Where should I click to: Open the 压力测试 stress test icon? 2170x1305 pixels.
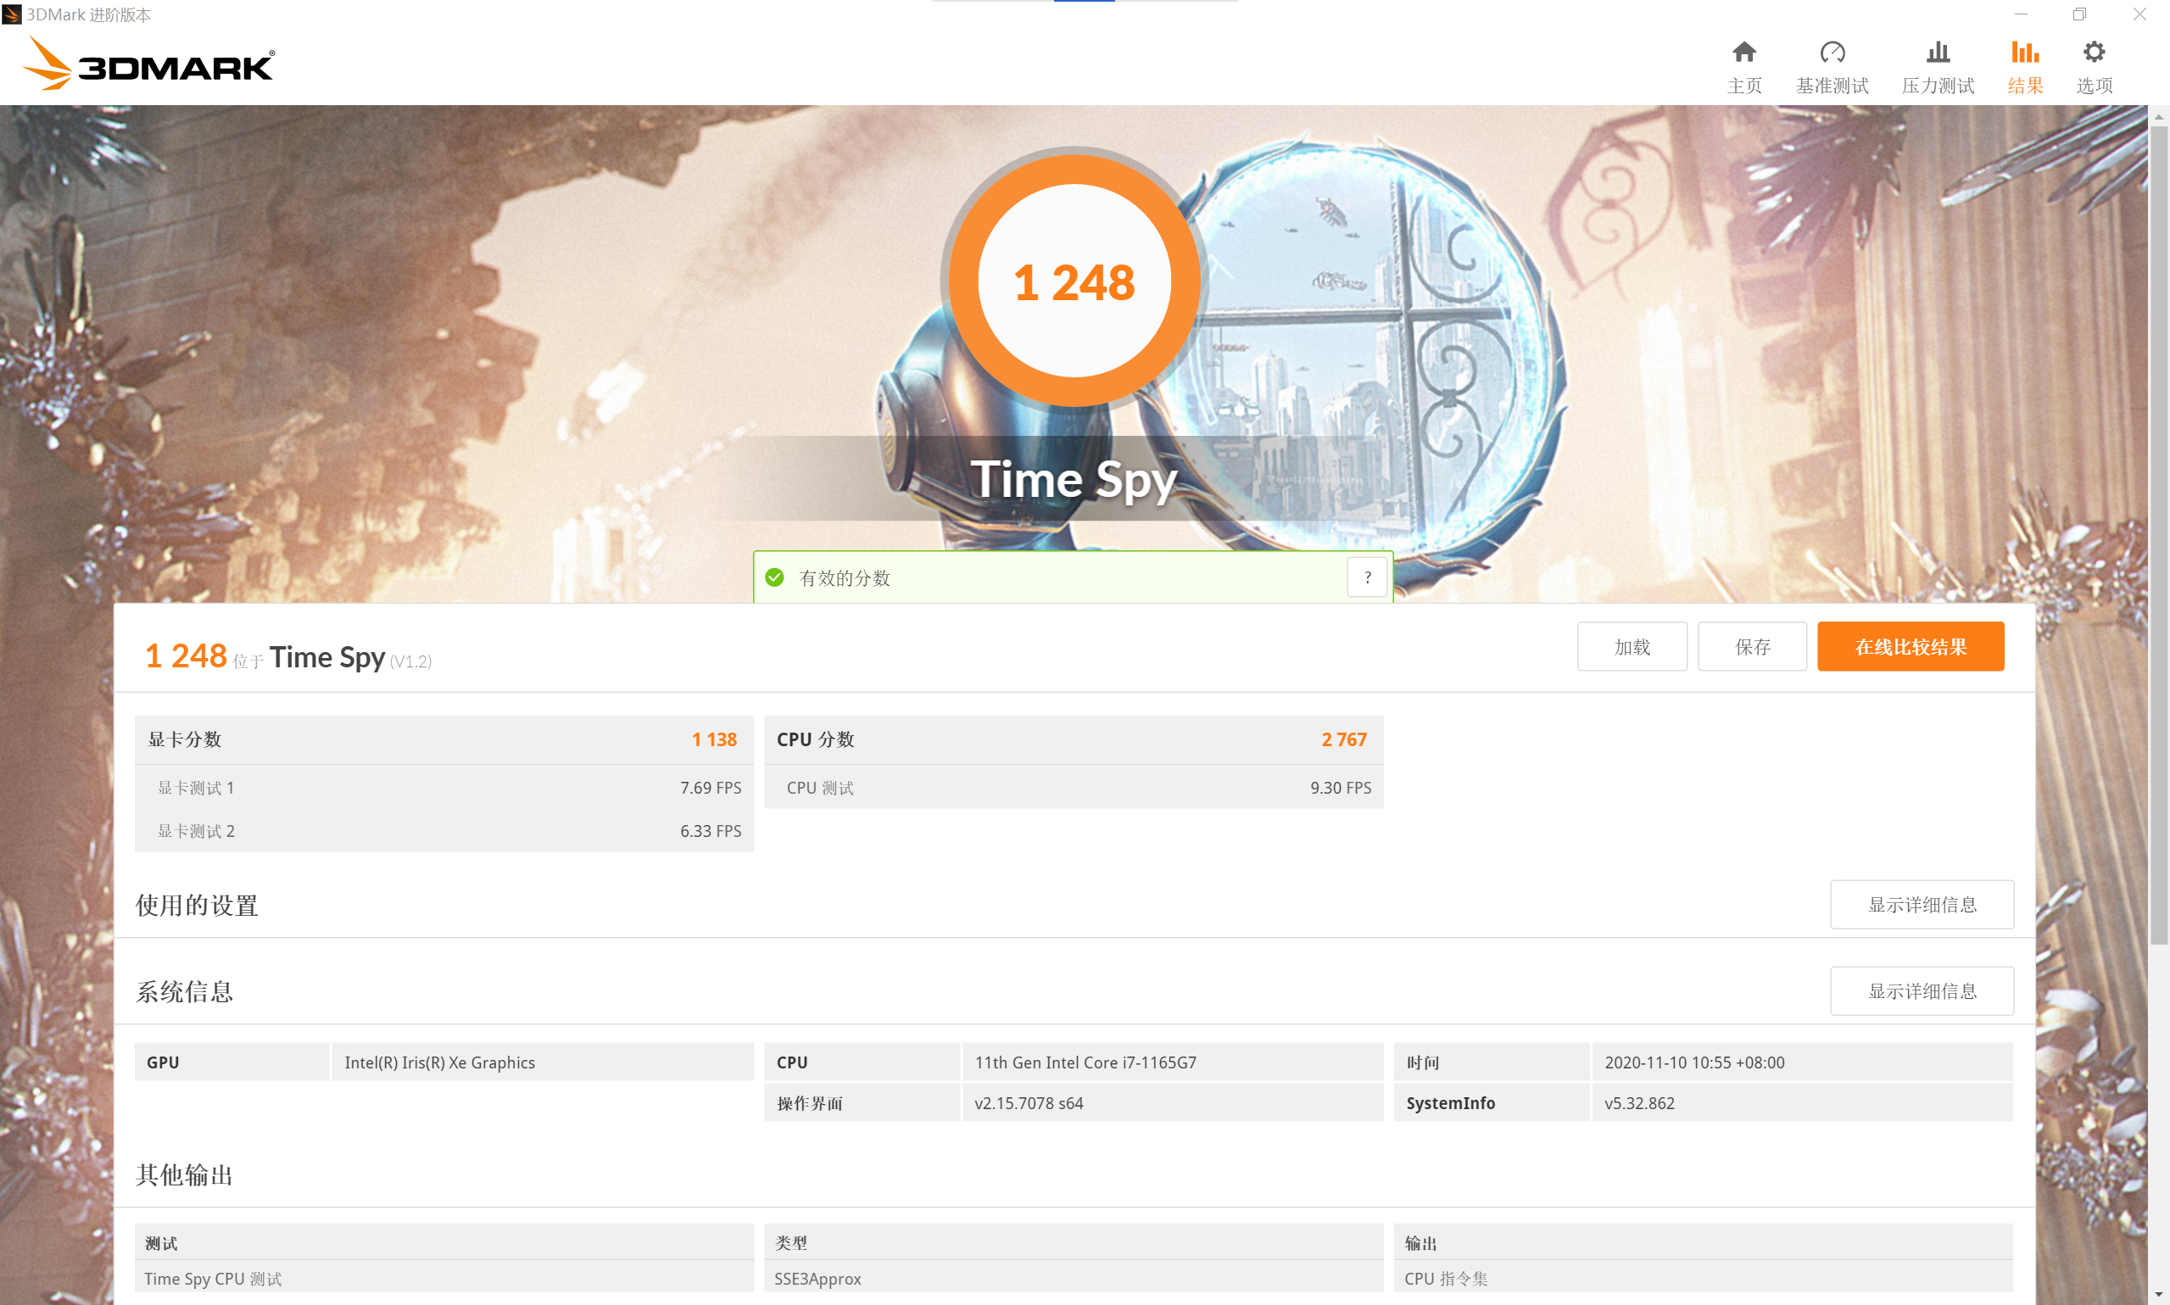[x=1937, y=53]
